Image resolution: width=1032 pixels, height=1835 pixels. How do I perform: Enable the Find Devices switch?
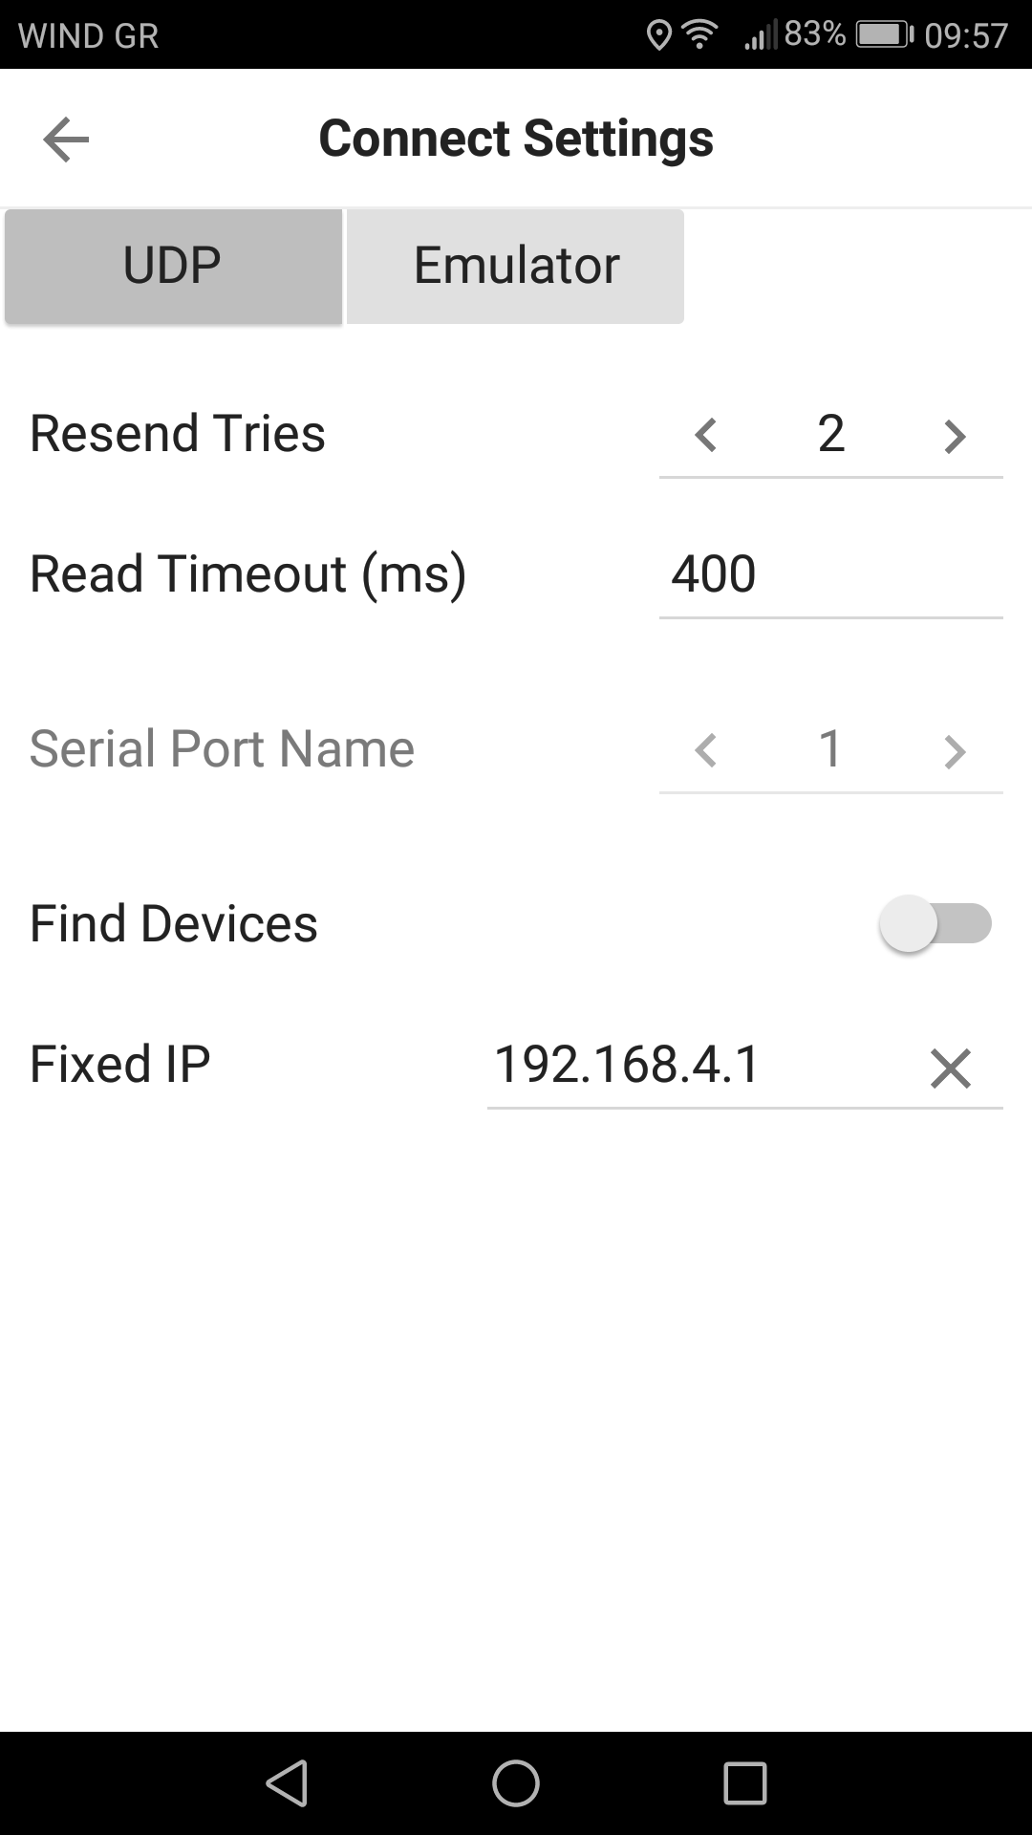[935, 924]
